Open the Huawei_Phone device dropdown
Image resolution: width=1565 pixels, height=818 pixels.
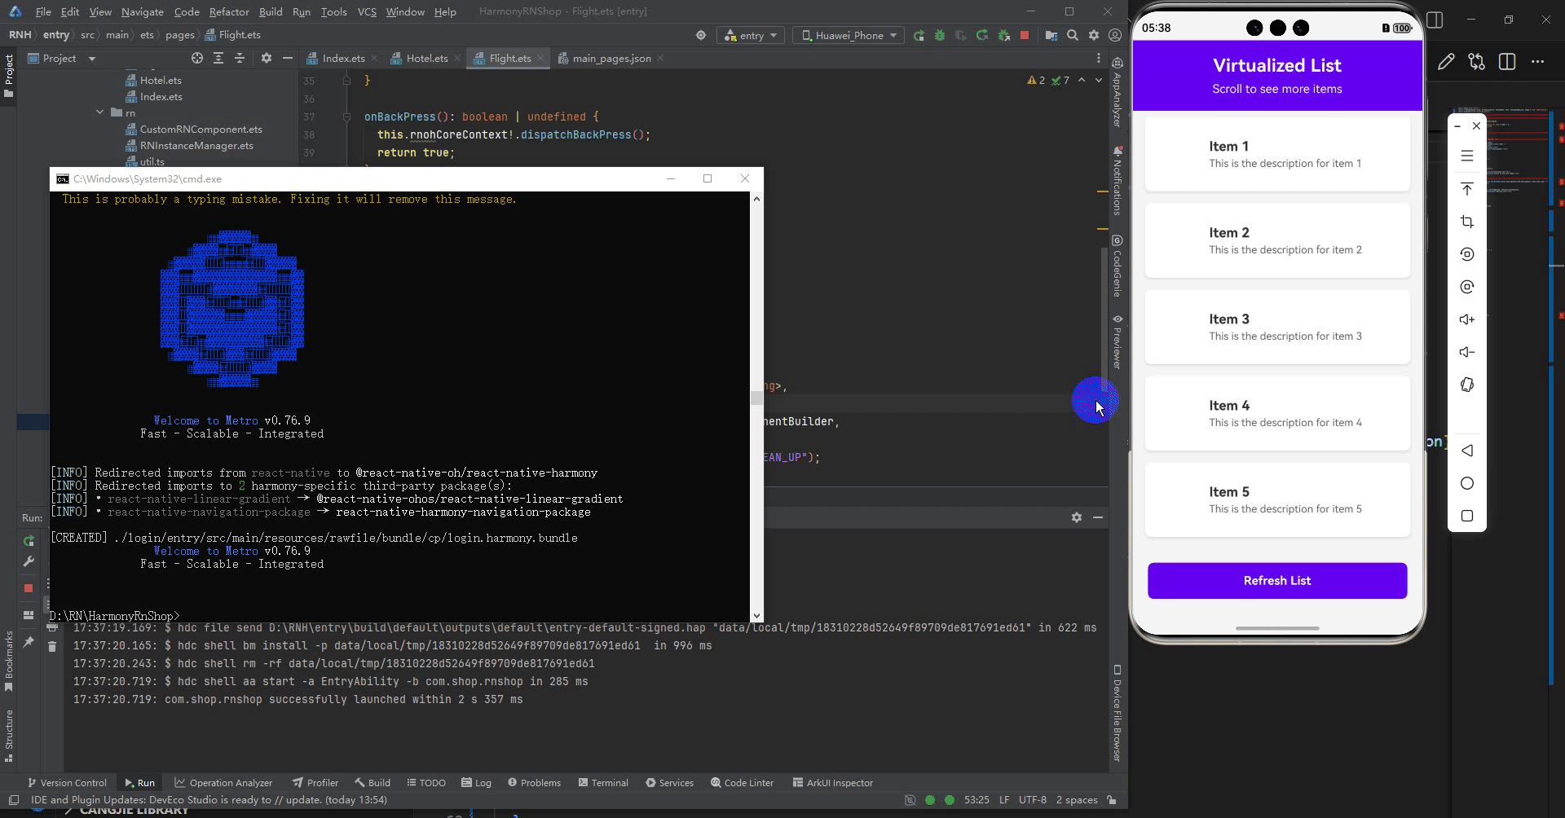coord(849,35)
